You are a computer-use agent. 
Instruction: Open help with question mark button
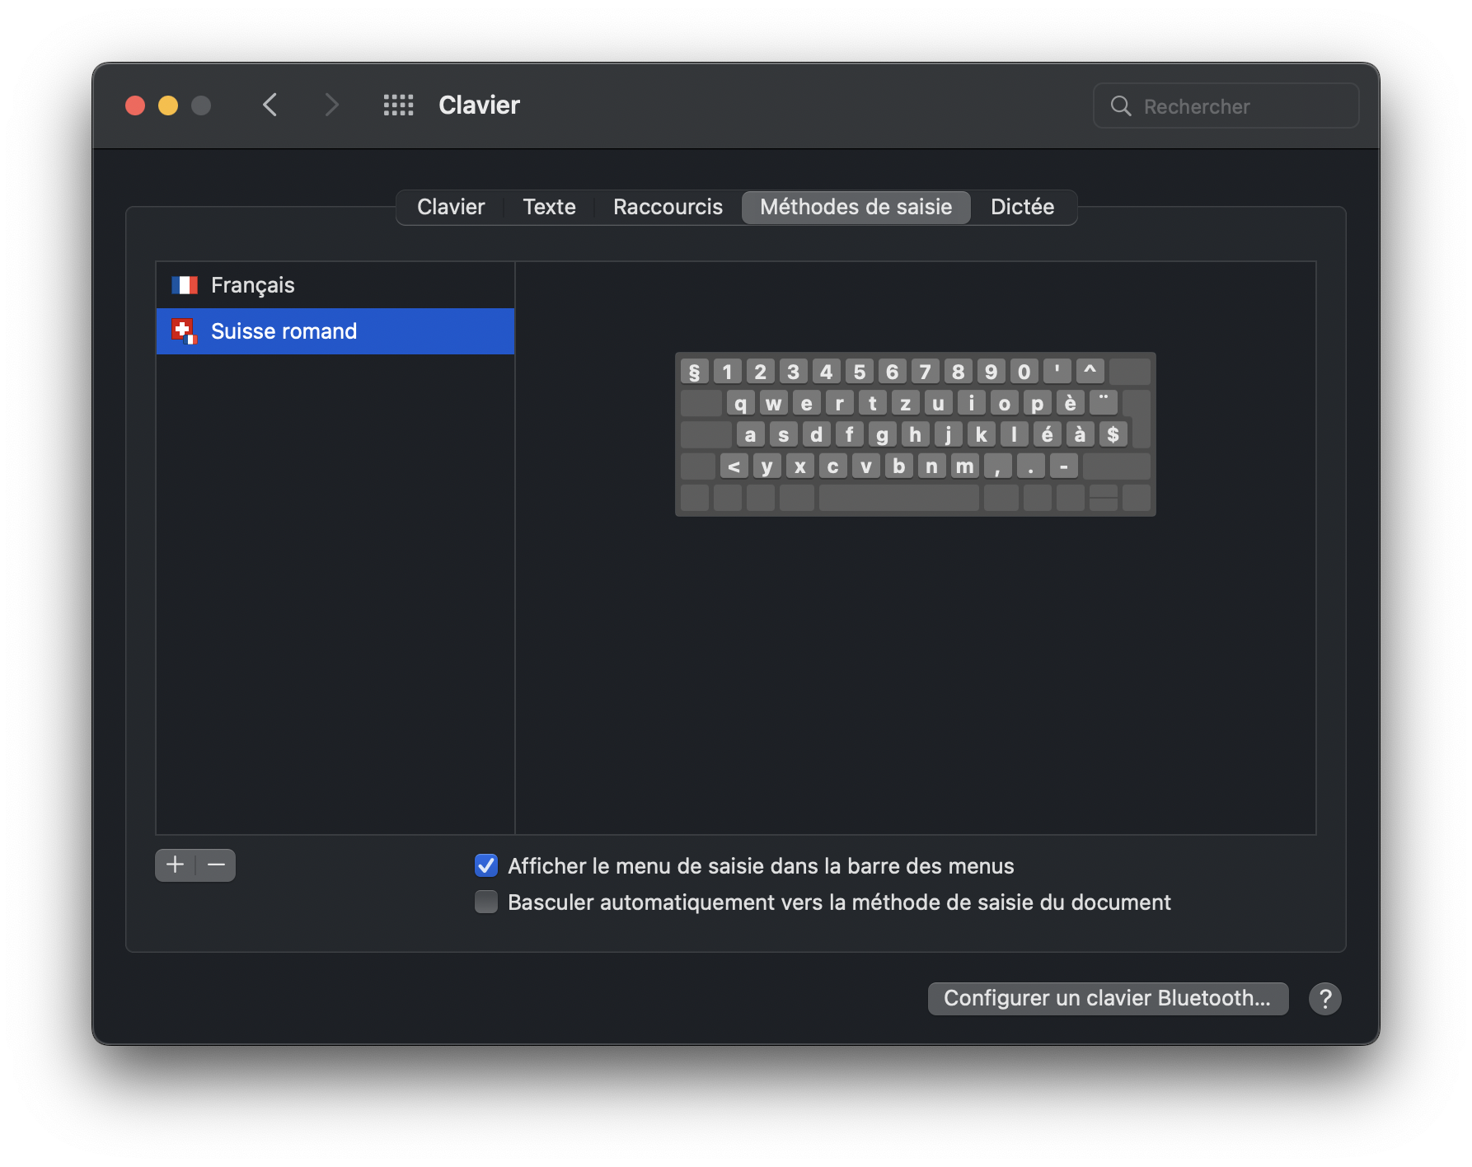coord(1324,998)
